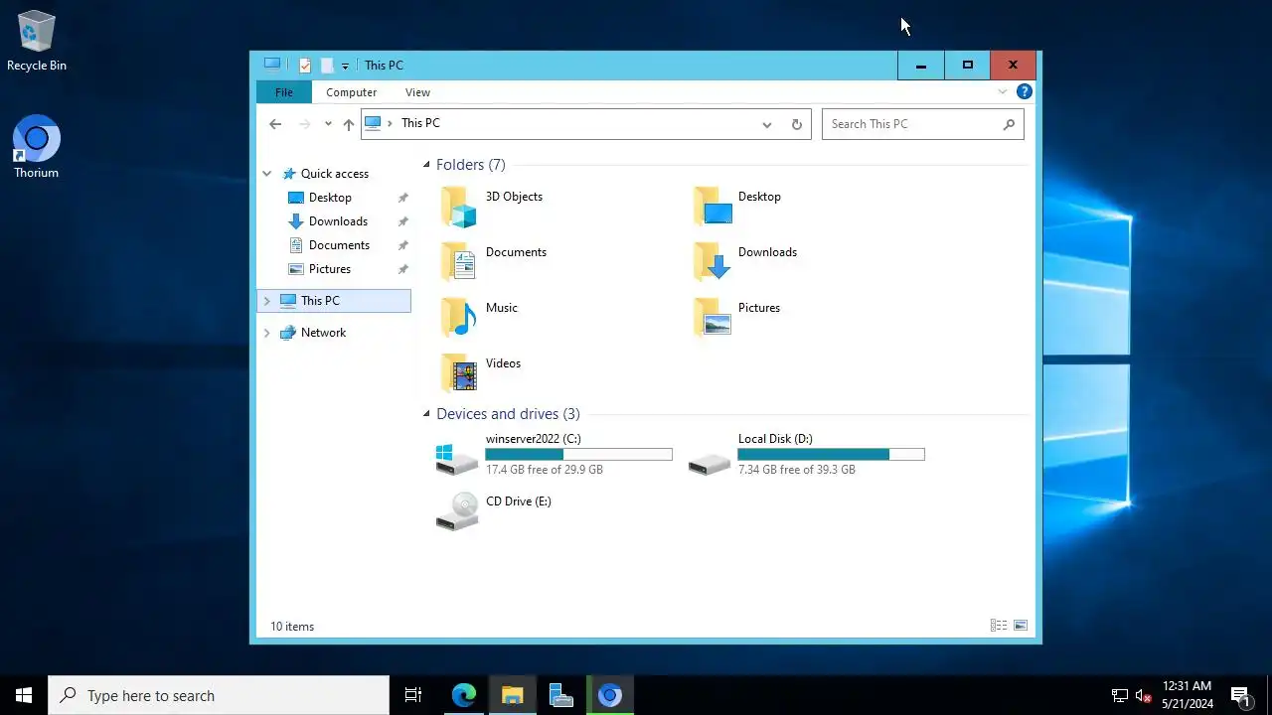This screenshot has height=715, width=1272.
Task: Select the CD Drive (E:) icon
Action: click(457, 511)
